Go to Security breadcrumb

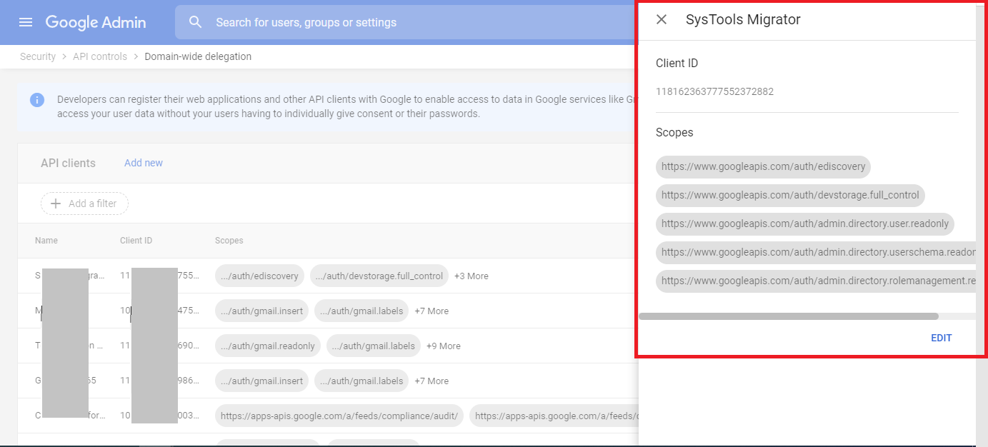pyautogui.click(x=38, y=56)
